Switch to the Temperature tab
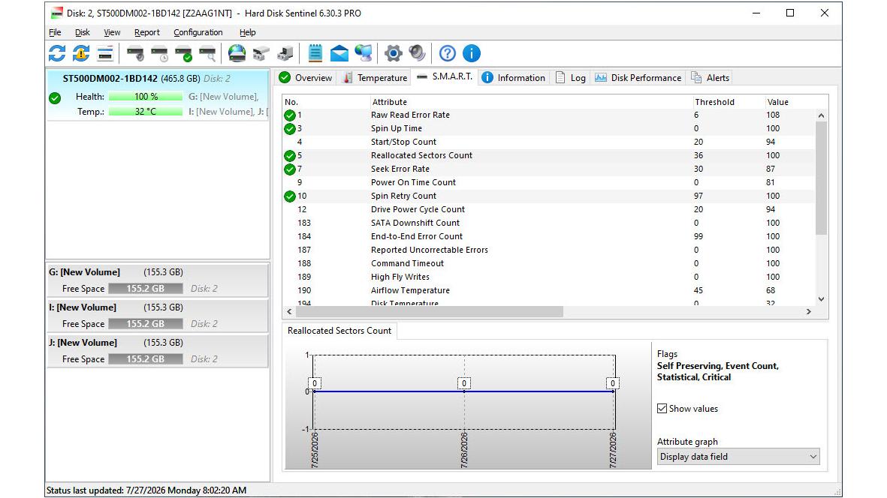Image resolution: width=887 pixels, height=498 pixels. pyautogui.click(x=375, y=78)
